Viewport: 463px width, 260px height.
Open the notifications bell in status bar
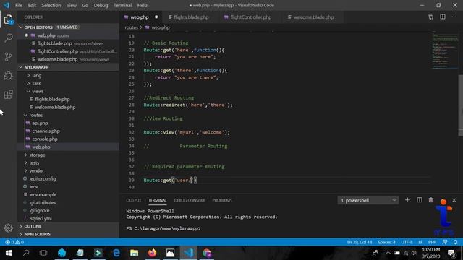[x=455, y=242]
